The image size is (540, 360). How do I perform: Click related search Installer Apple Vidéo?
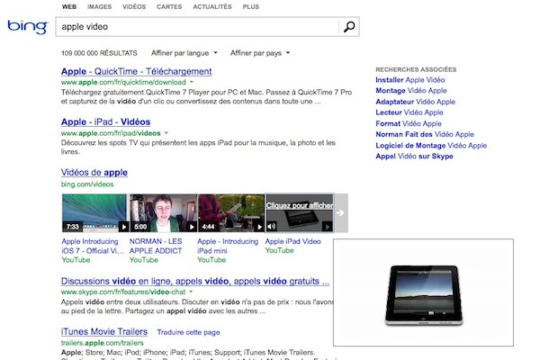point(410,80)
